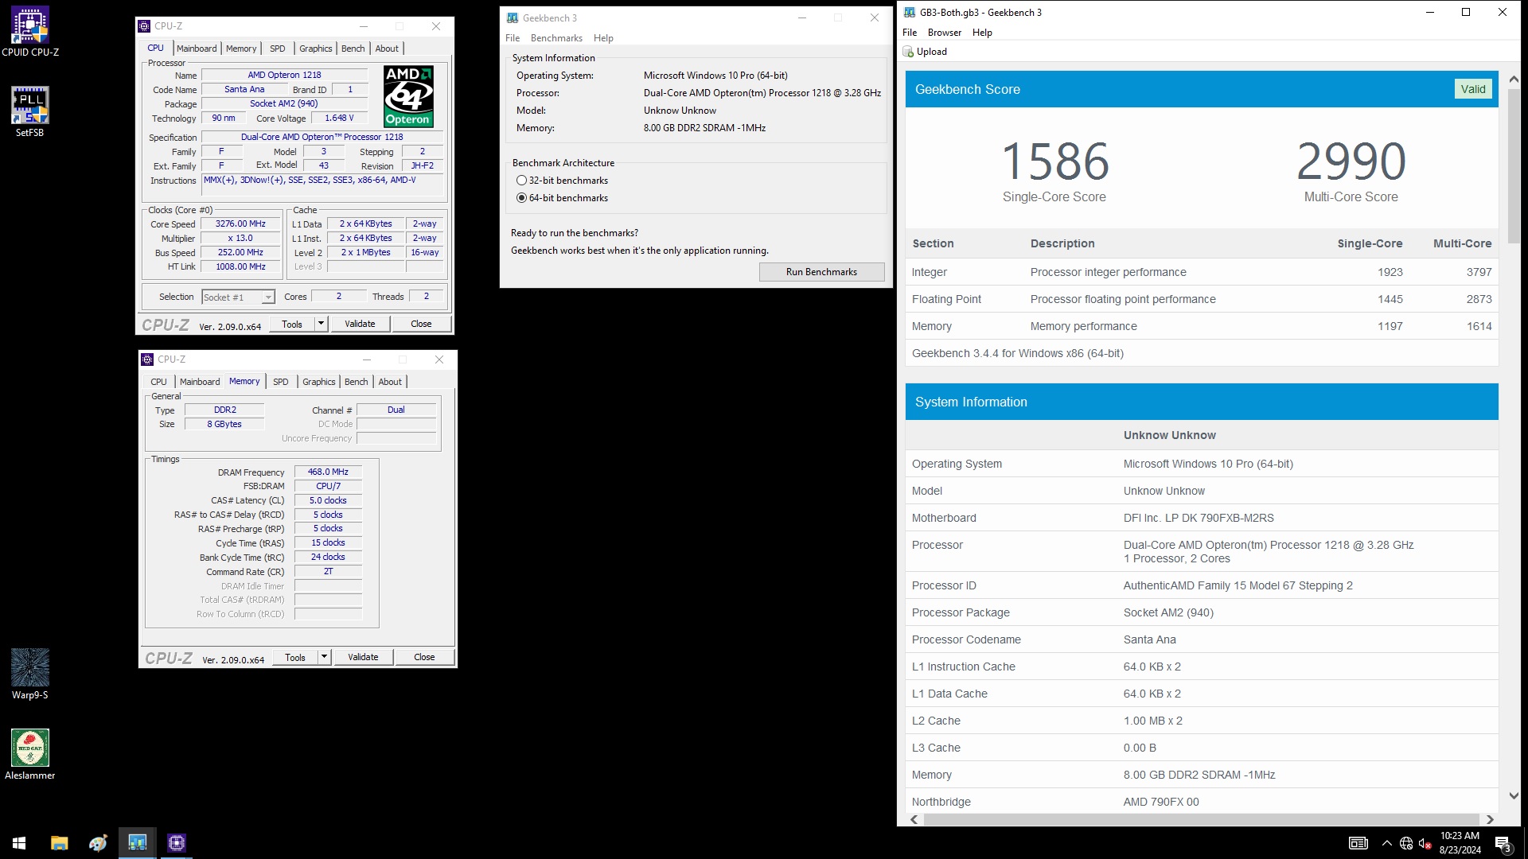
Task: Expand the Tools arrow in the top CPU-Z window
Action: (x=321, y=324)
